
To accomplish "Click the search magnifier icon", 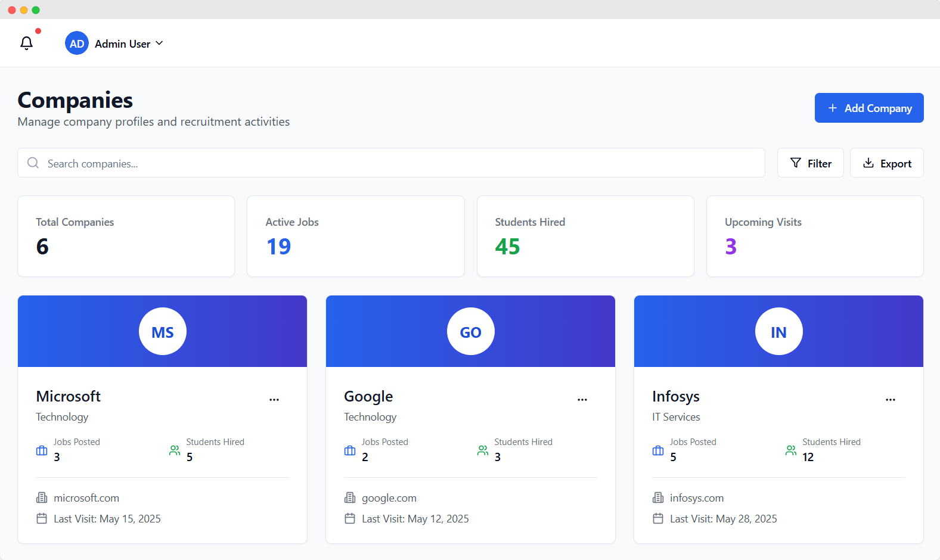I will click(x=33, y=163).
